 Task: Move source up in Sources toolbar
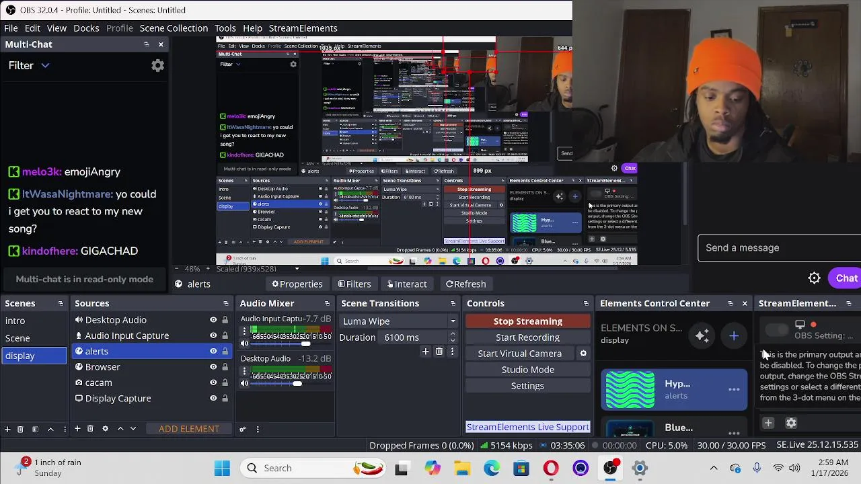pyautogui.click(x=120, y=429)
